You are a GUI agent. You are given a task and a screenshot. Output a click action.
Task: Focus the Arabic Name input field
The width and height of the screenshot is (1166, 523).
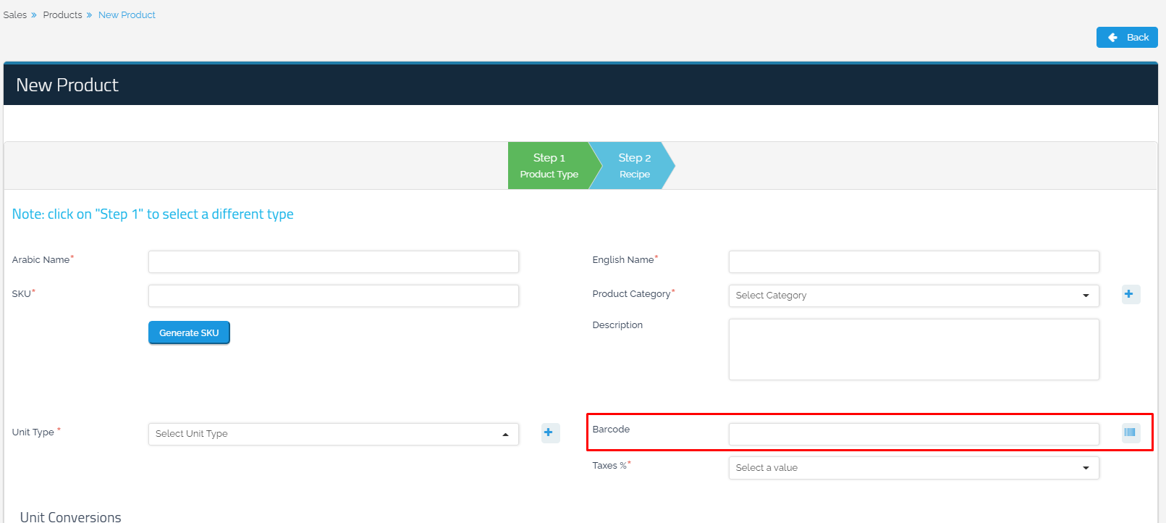tap(333, 261)
